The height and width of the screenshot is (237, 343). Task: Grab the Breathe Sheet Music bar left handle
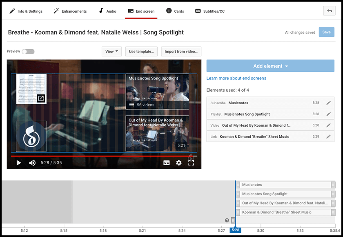(238, 212)
